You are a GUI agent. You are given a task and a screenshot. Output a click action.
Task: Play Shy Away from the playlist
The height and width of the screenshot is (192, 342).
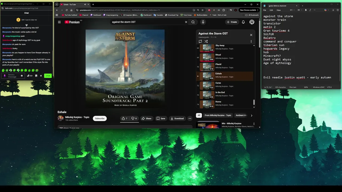click(225, 48)
